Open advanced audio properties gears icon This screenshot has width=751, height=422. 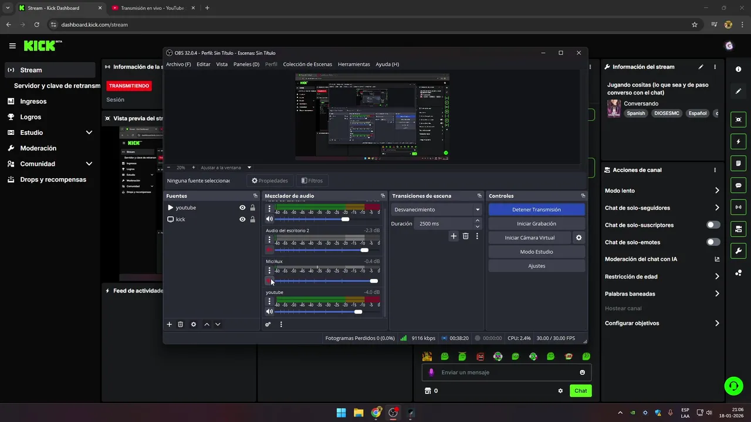pos(268,324)
